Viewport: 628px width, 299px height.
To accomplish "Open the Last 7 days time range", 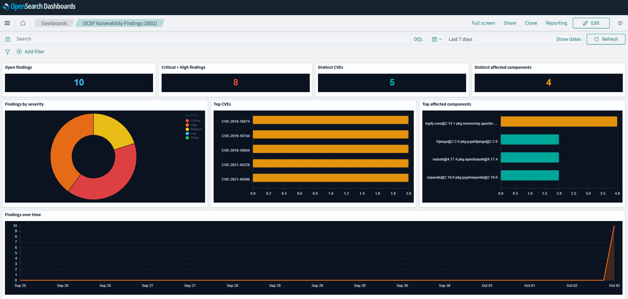I will click(x=460, y=39).
